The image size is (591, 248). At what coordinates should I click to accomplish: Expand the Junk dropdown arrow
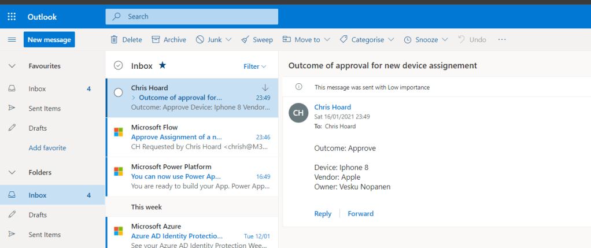(x=228, y=39)
